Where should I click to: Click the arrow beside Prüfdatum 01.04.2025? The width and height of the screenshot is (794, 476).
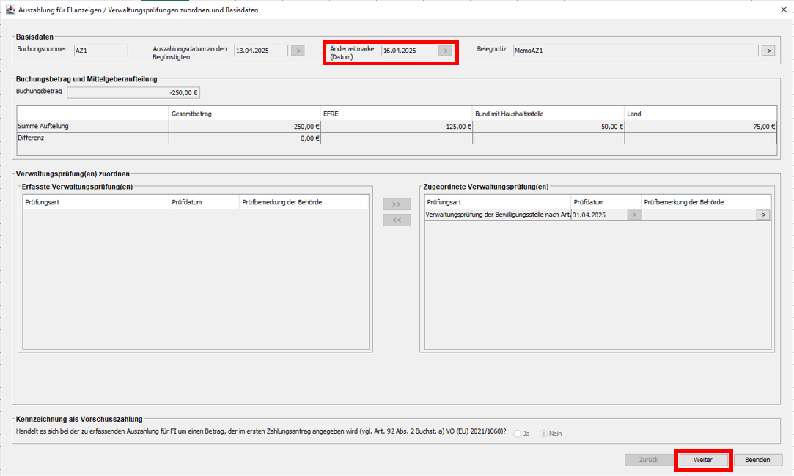click(x=633, y=215)
